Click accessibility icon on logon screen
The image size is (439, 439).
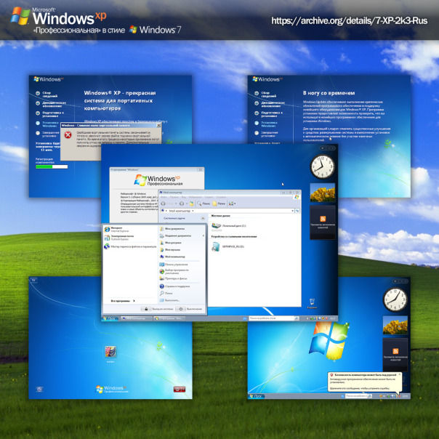click(x=39, y=389)
